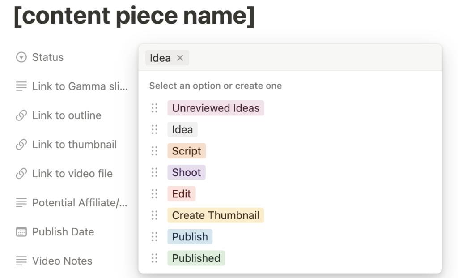Image resolution: width=458 pixels, height=278 pixels.
Task: Click the link icon beside Link to thumbnail
Action: (x=21, y=144)
